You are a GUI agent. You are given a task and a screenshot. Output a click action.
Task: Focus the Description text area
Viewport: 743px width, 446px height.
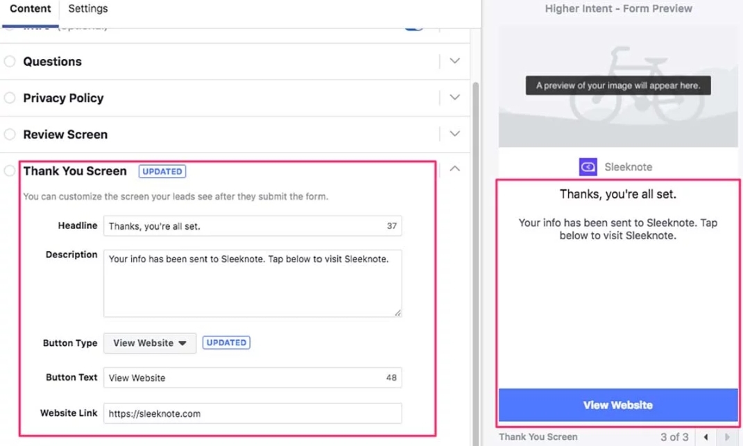(253, 284)
